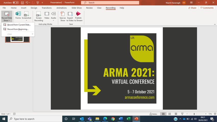Click the Audio ribbon icon

tap(53, 15)
